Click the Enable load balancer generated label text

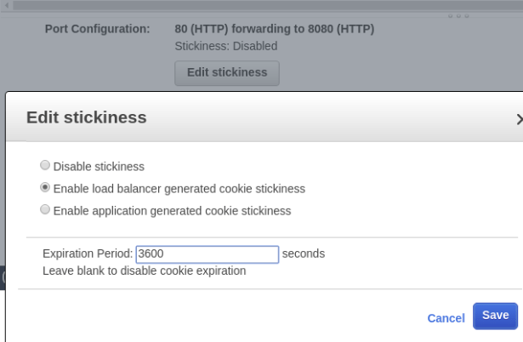tap(179, 189)
